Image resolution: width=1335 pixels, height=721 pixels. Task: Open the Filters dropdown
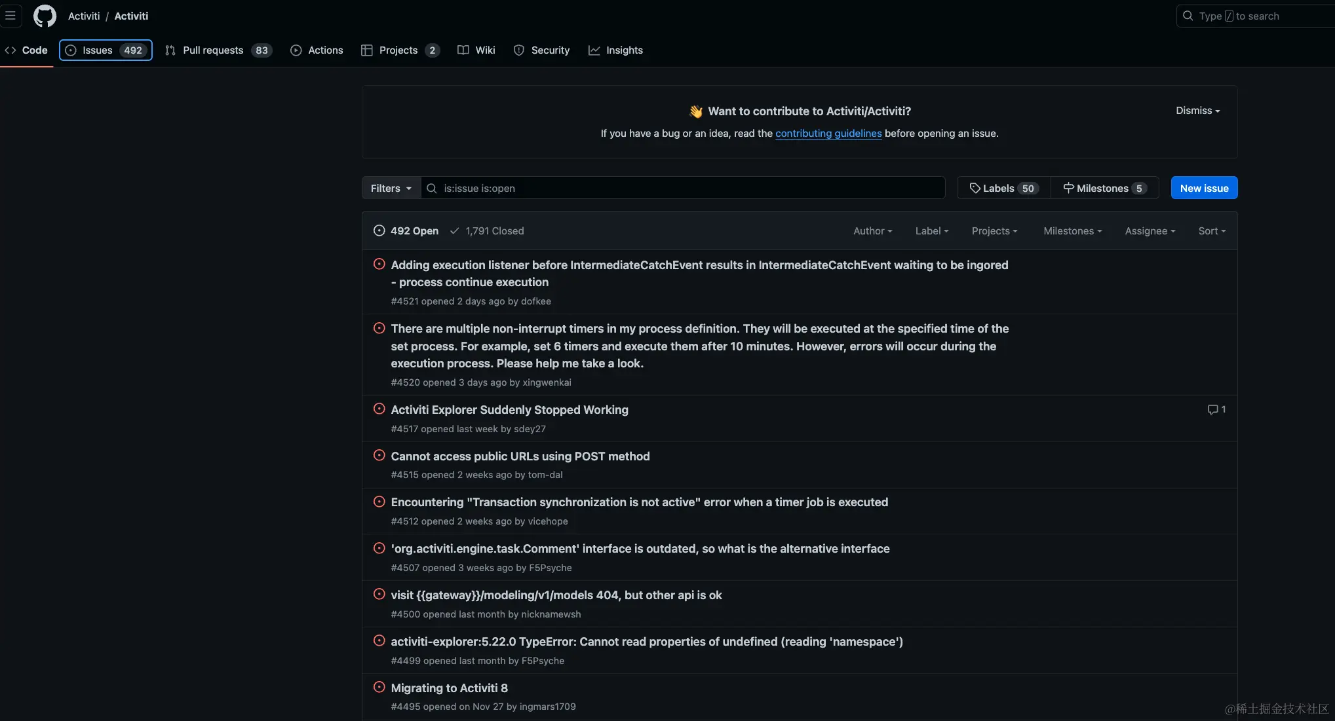[391, 188]
